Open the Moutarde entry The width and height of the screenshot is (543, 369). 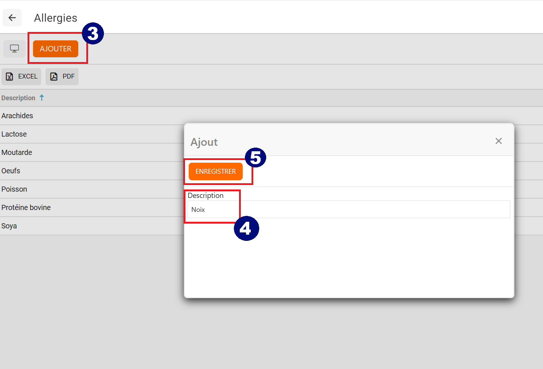[17, 152]
